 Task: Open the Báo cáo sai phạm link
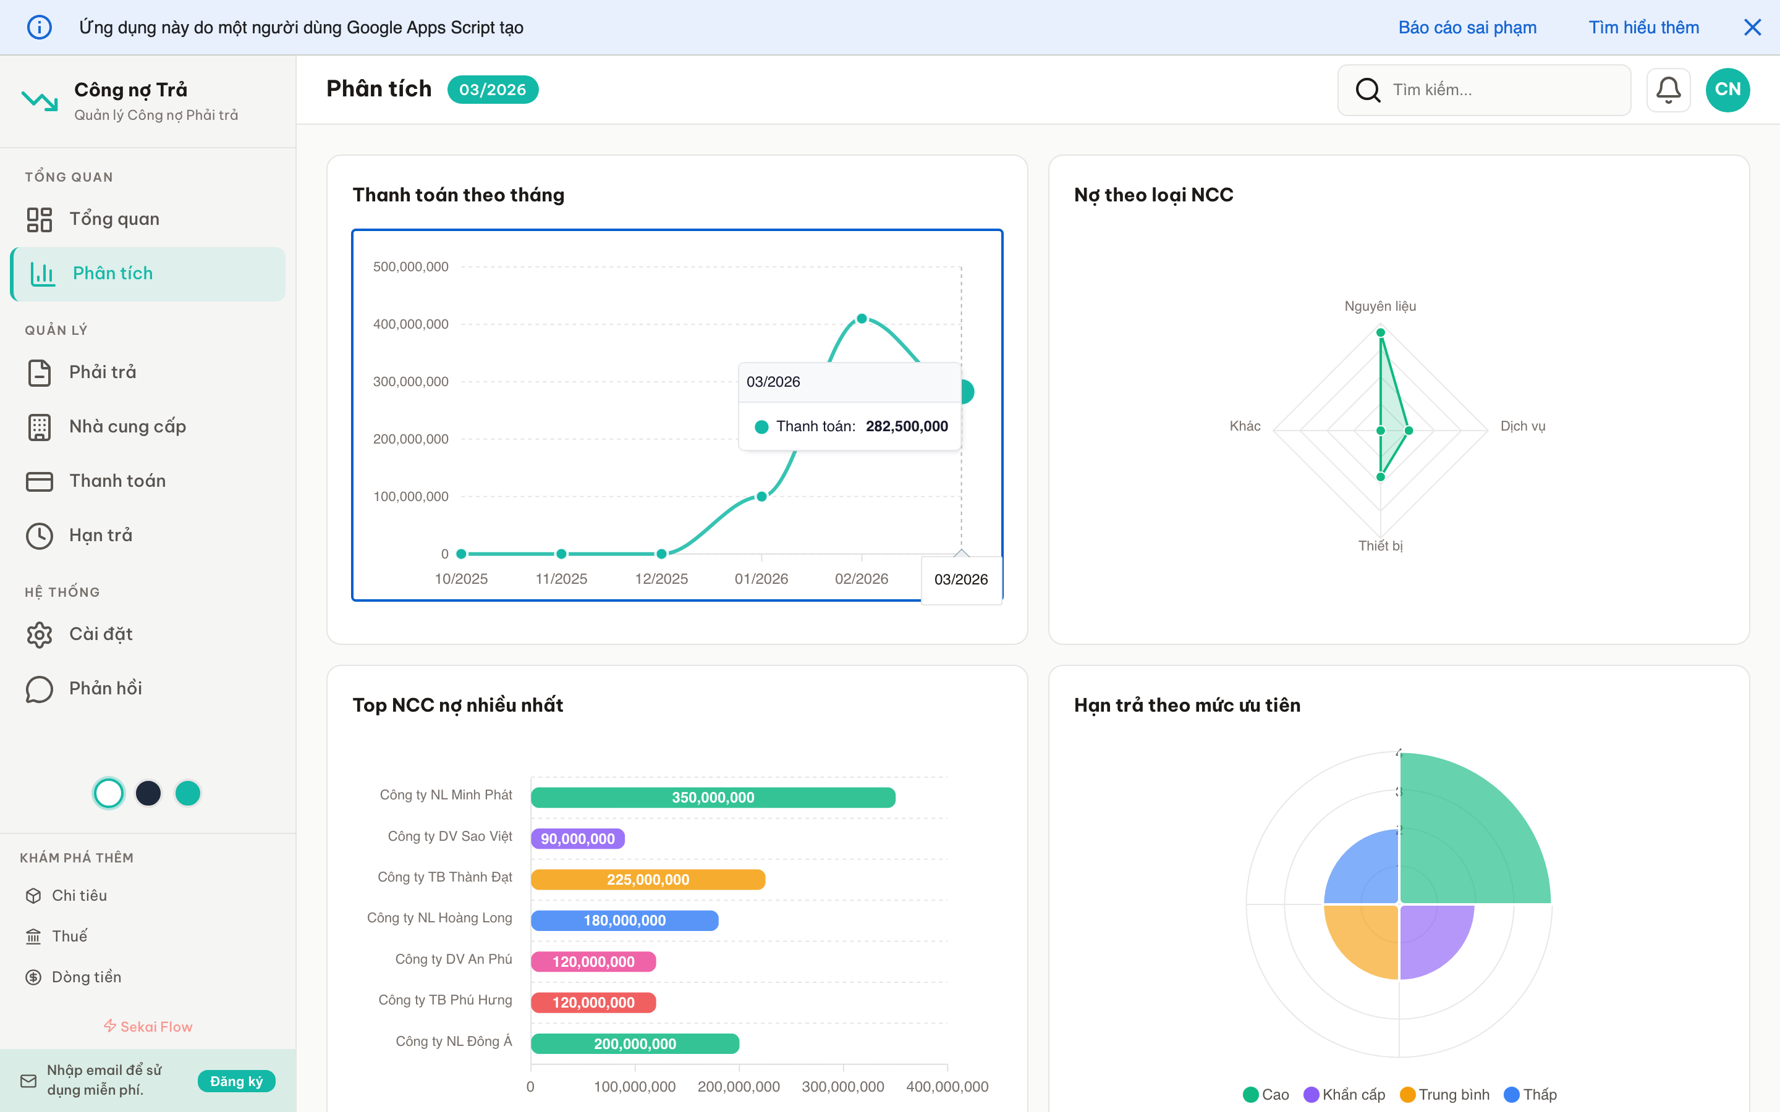point(1467,27)
